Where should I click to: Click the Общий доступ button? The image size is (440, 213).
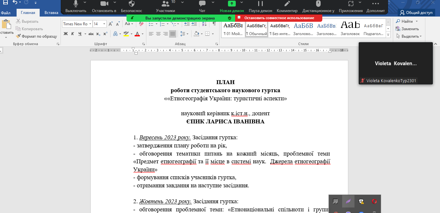(416, 13)
